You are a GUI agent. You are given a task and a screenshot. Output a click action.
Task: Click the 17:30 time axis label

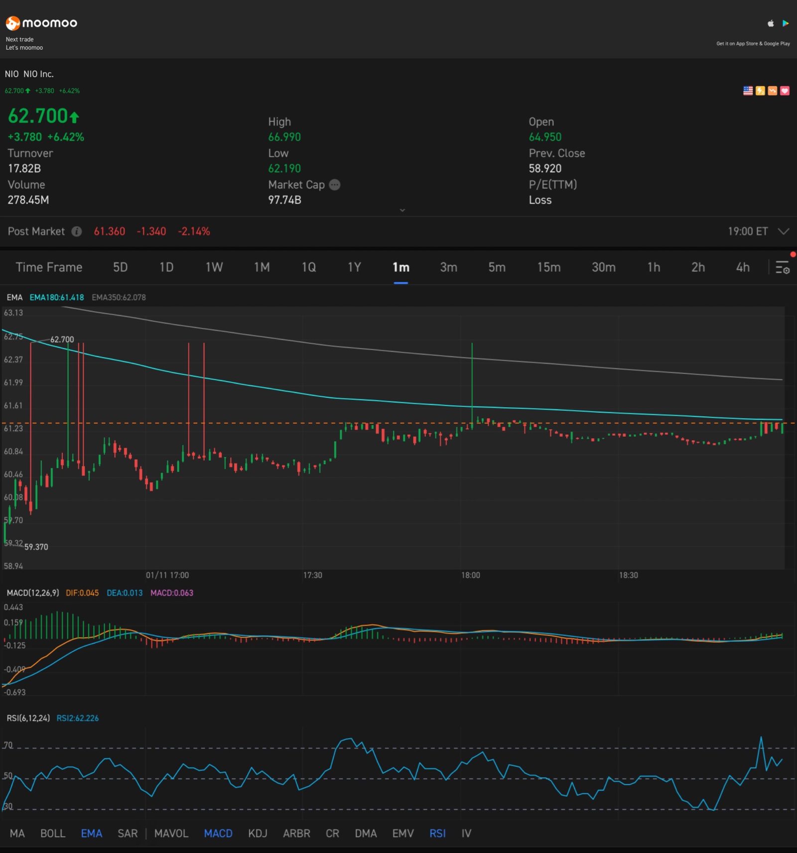pos(313,575)
